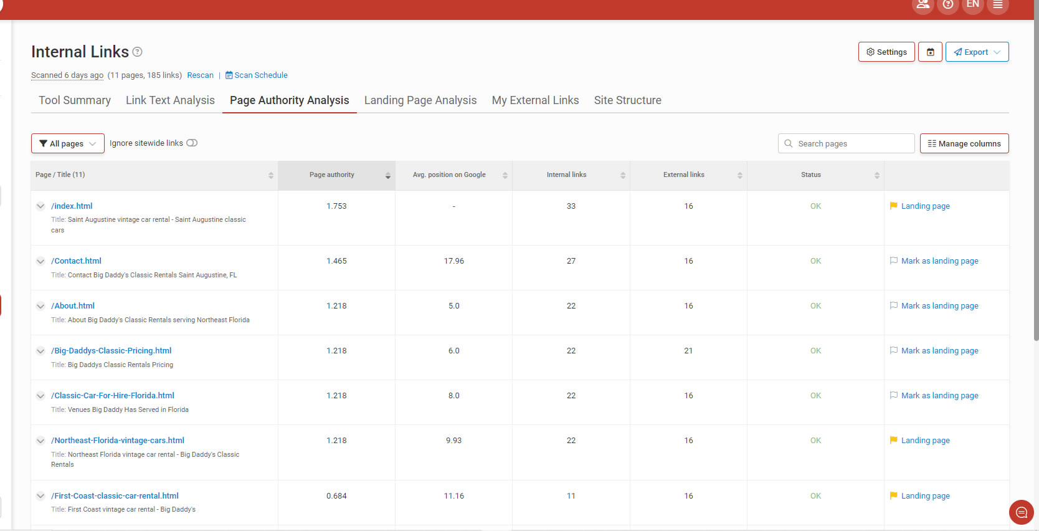1039x531 pixels.
Task: Open the /index.html page link
Action: click(72, 206)
